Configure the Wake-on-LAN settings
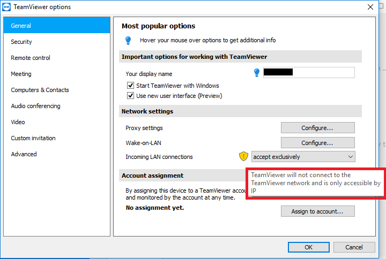This screenshot has height=259, width=386. coord(317,143)
